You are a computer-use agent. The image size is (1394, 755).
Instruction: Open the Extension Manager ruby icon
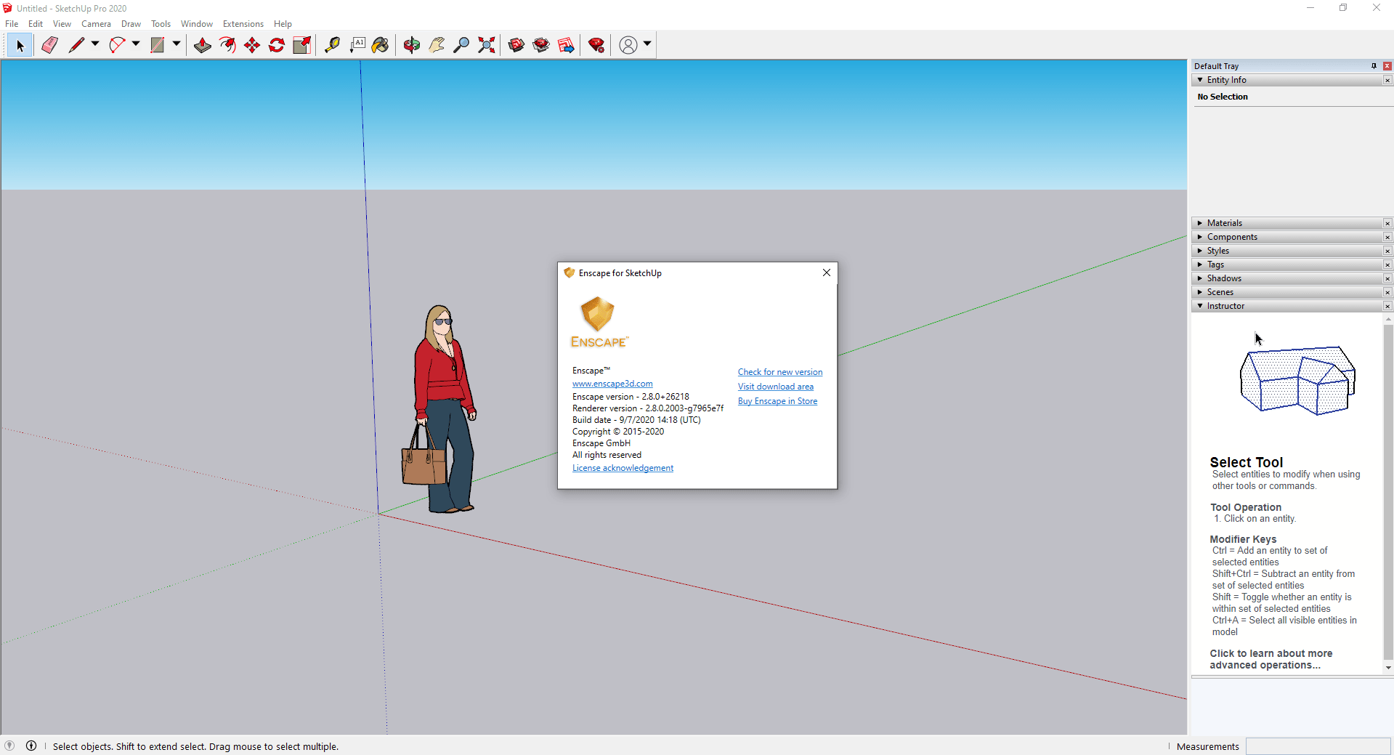point(596,45)
